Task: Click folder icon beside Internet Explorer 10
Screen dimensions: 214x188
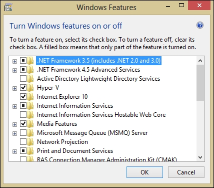Action: (30, 97)
